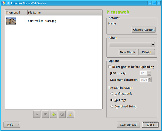
Task: Select the Saint-Vallier - Gare.jpg thumbnail
Action: [x=11, y=21]
